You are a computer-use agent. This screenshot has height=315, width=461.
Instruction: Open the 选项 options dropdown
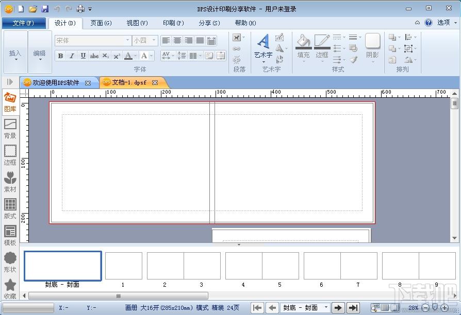447,23
